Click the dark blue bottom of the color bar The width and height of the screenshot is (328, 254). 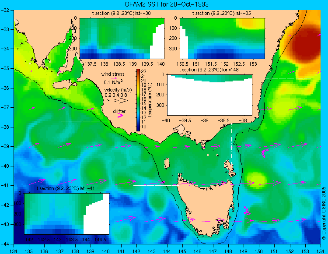pyautogui.click(x=138, y=129)
